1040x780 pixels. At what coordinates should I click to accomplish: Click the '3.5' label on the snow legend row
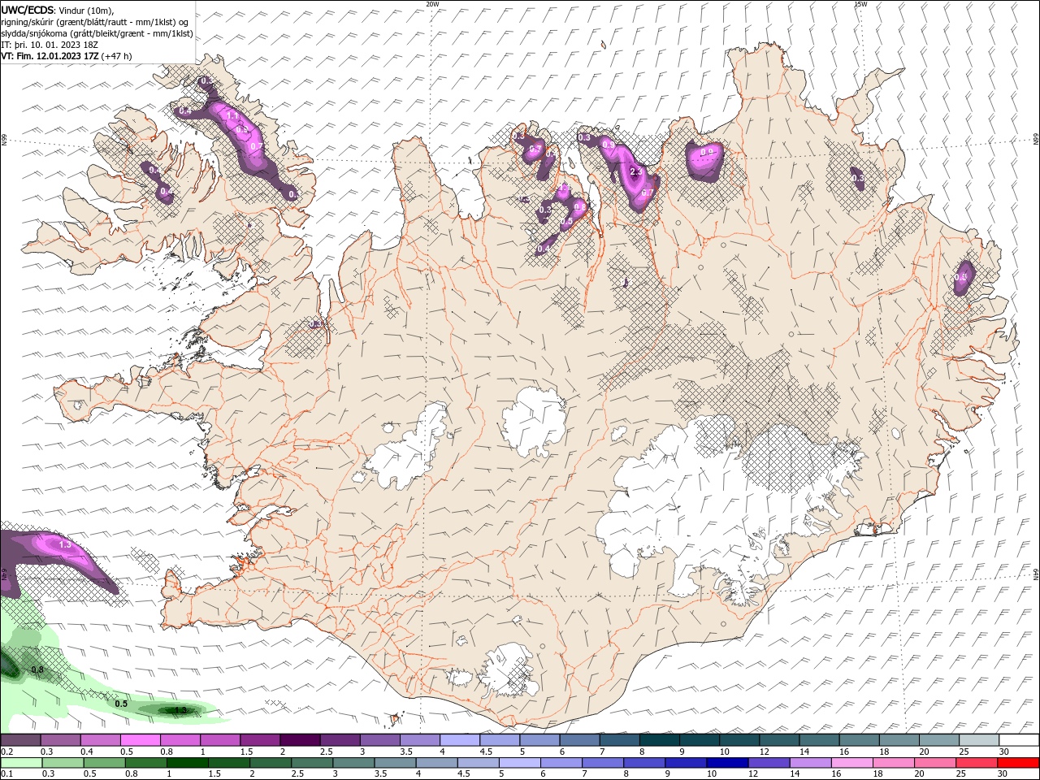[405, 752]
